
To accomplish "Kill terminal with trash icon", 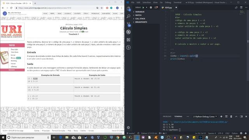I will click(x=231, y=117).
